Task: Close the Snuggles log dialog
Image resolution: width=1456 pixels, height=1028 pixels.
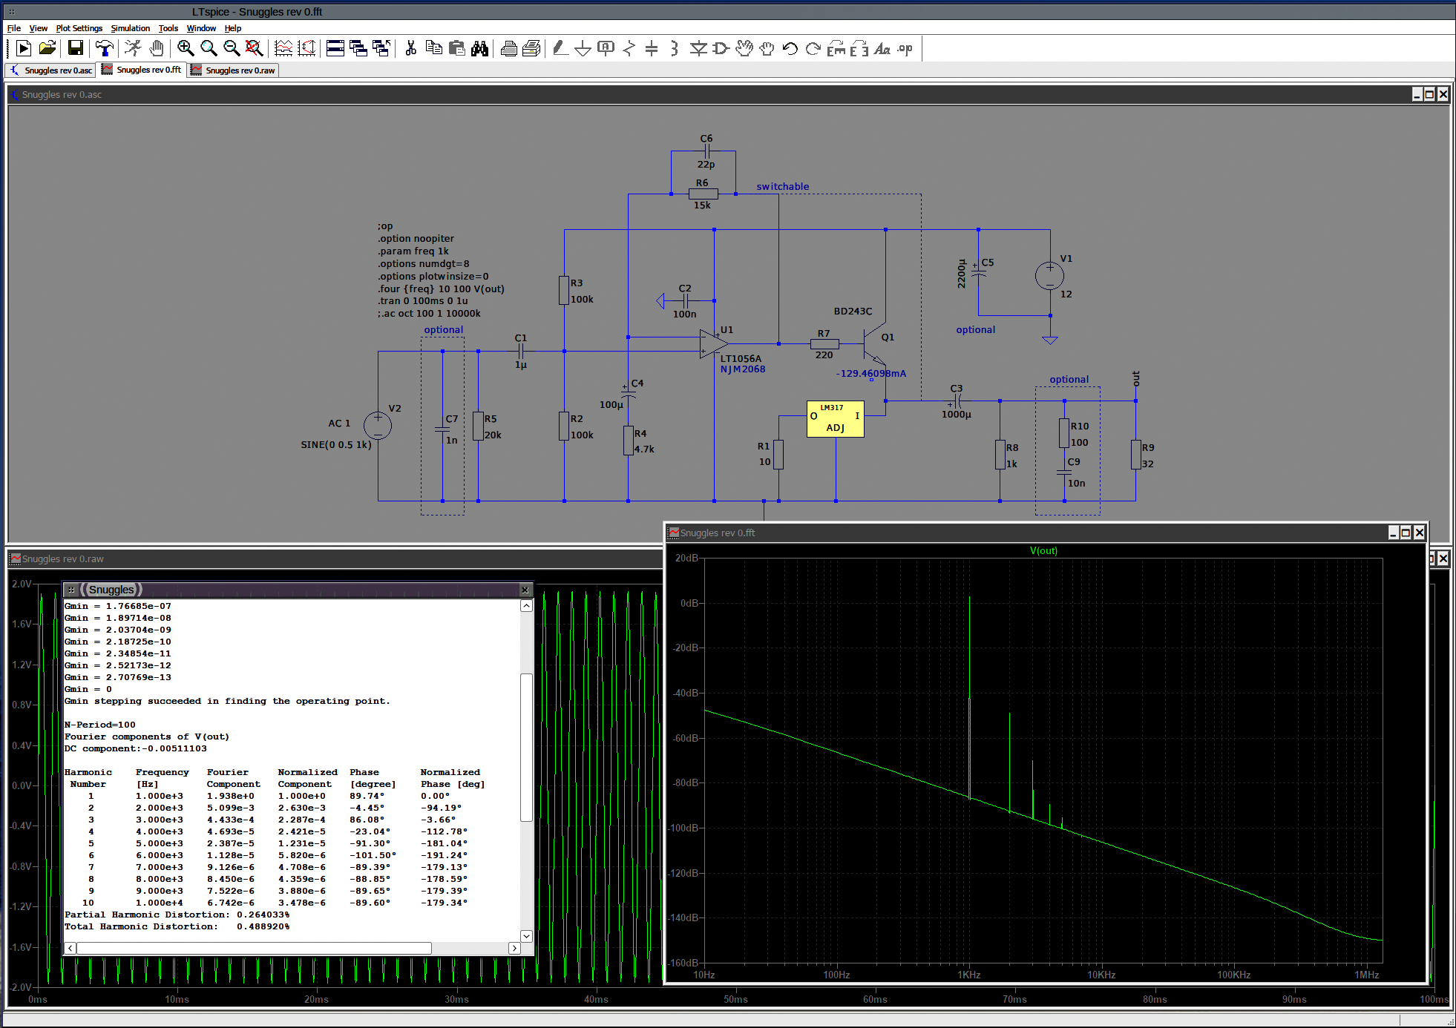Action: pyautogui.click(x=525, y=590)
